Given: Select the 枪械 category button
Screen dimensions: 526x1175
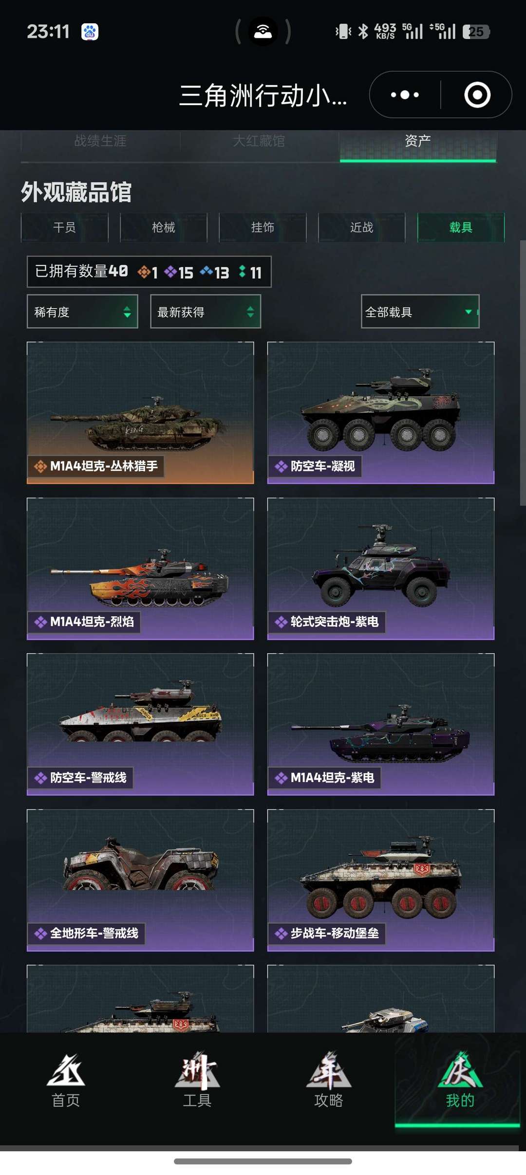Looking at the screenshot, I should 164,227.
